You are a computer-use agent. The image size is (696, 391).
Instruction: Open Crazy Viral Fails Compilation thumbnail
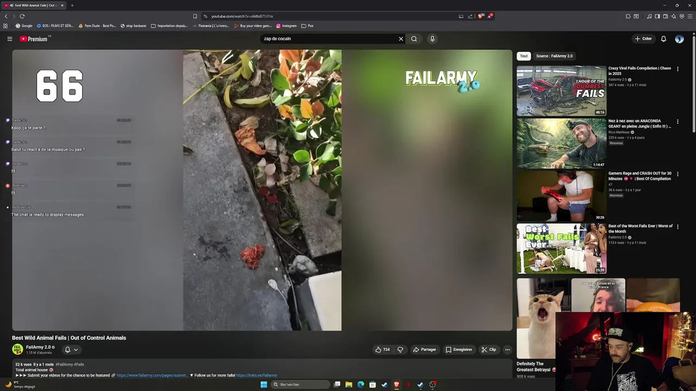pyautogui.click(x=561, y=91)
